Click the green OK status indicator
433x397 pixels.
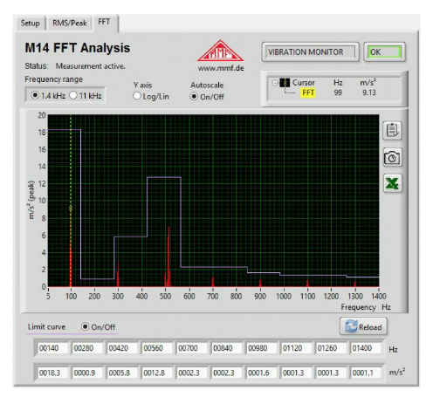[384, 52]
